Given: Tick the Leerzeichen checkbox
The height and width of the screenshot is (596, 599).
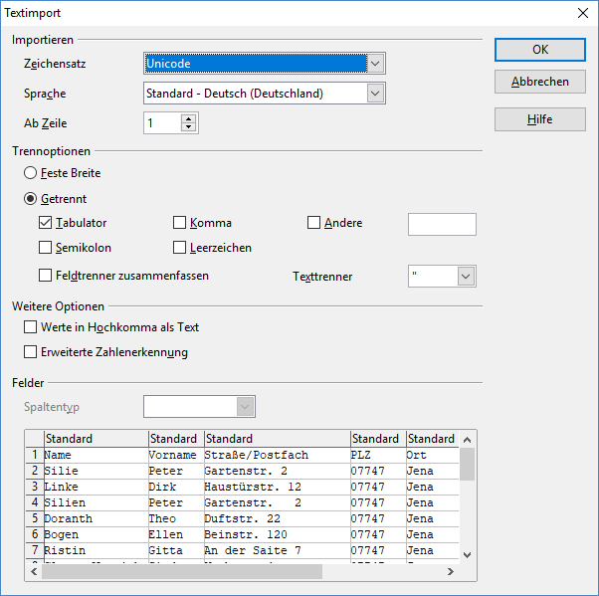Looking at the screenshot, I should 180,248.
